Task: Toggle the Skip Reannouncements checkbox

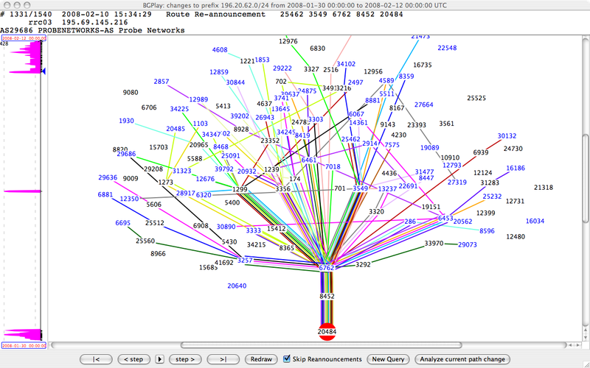Action: (287, 359)
